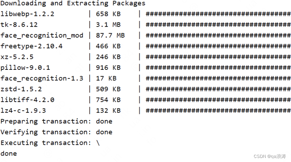The height and width of the screenshot is (162, 291).
Task: Click the Executing transaction line
Action: (x=50, y=143)
